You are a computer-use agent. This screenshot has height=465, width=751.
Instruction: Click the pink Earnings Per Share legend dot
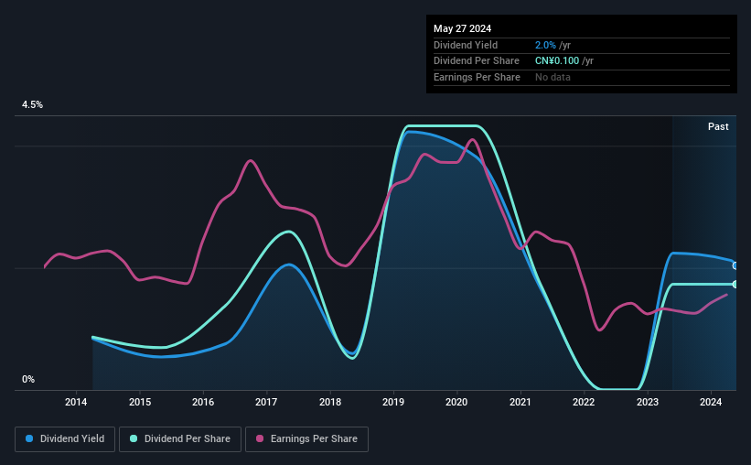tap(260, 438)
